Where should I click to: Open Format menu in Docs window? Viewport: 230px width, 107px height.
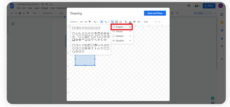(x=45, y=8)
